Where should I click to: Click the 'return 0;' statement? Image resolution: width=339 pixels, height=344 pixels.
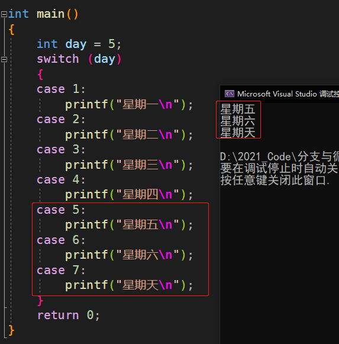click(x=69, y=315)
